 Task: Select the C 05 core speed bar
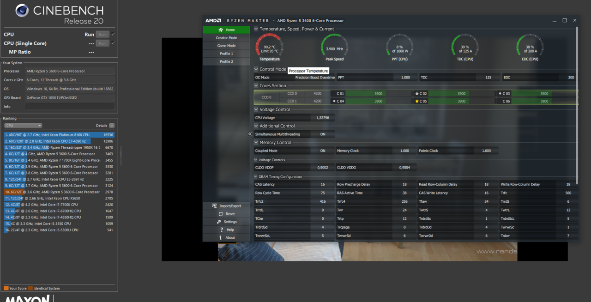[461, 101]
